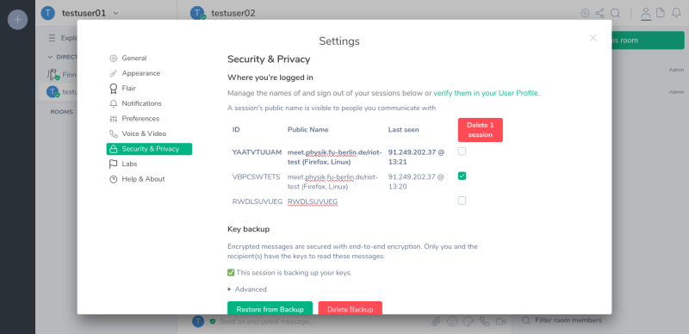Start a video call from composer
The height and width of the screenshot is (334, 689).
tap(501, 322)
